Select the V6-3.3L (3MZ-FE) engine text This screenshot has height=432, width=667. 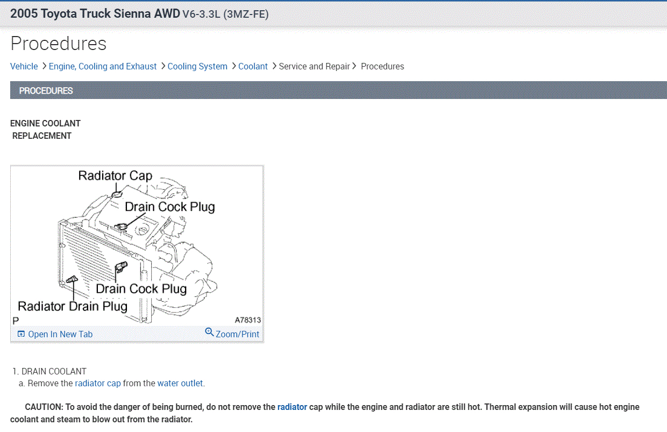coord(225,14)
